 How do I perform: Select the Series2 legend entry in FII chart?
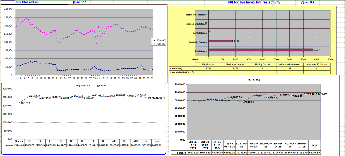point(159,44)
